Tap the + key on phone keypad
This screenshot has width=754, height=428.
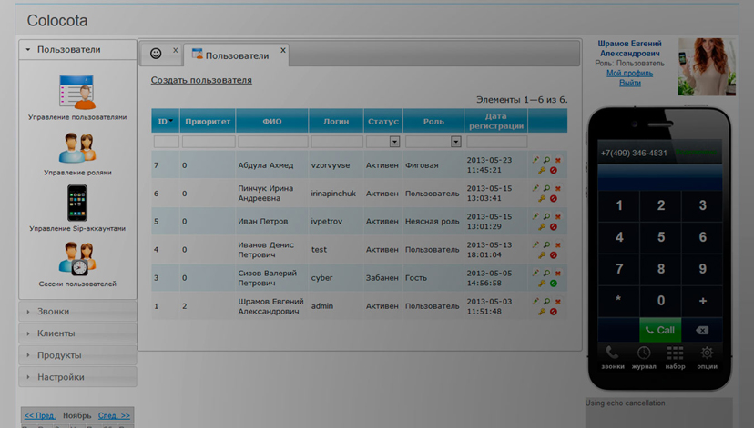click(702, 301)
